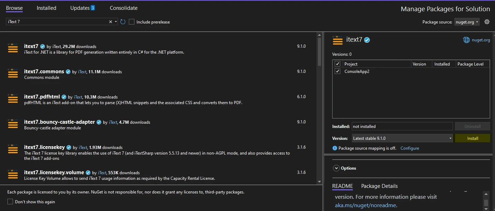Open the Consolidate tab
495x211 pixels.
[124, 8]
